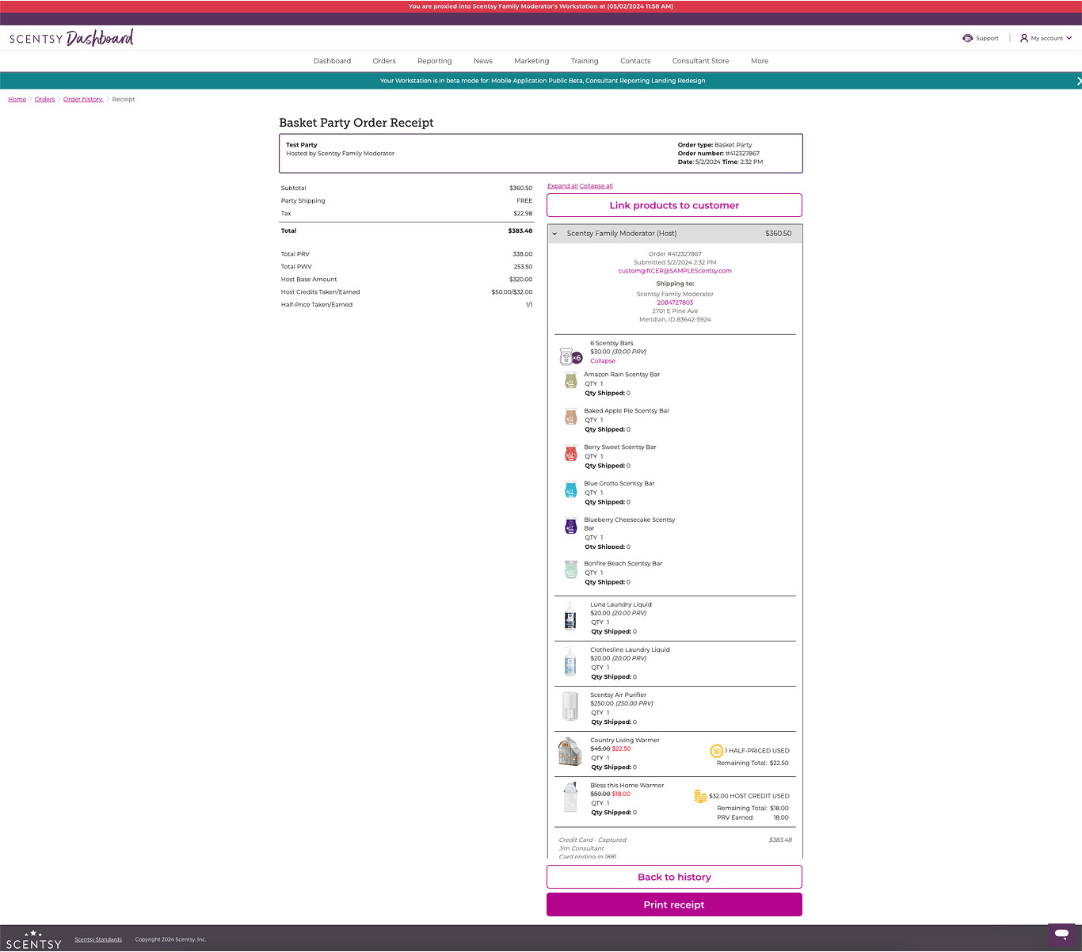Go to Home breadcrumb
This screenshot has height=952, width=1082.
[x=17, y=100]
